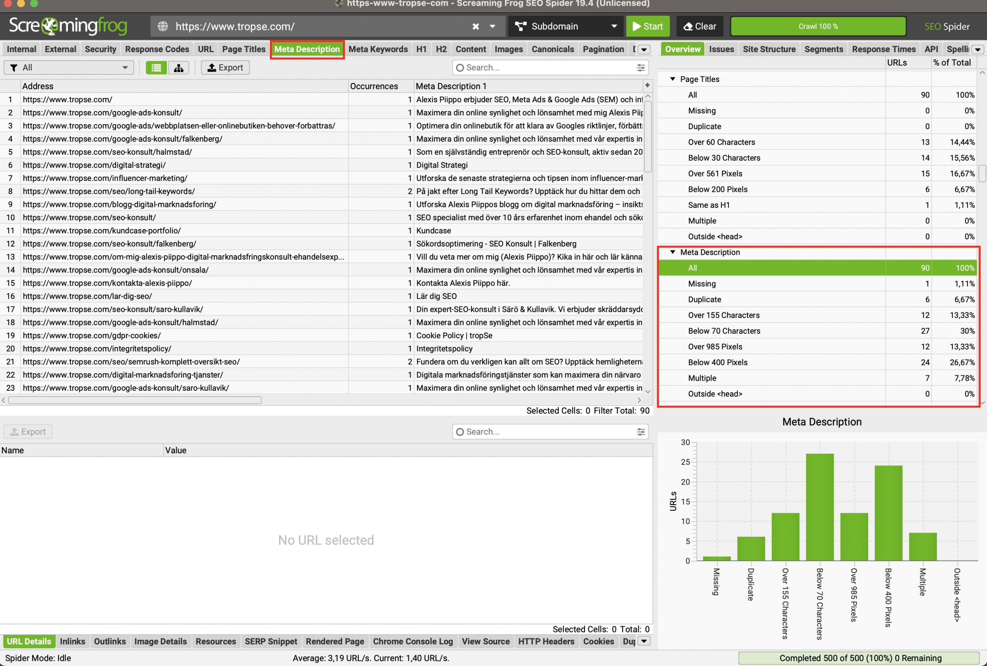
Task: Sort by the Occurrences column header
Action: pyautogui.click(x=381, y=86)
